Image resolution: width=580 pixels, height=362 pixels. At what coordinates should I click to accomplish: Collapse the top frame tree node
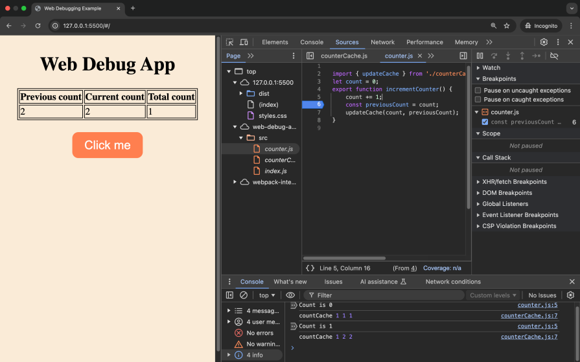coord(229,71)
